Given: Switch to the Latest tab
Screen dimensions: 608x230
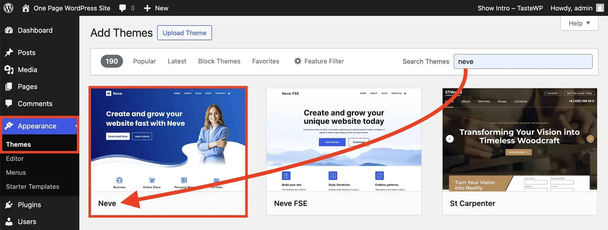Looking at the screenshot, I should [x=177, y=61].
